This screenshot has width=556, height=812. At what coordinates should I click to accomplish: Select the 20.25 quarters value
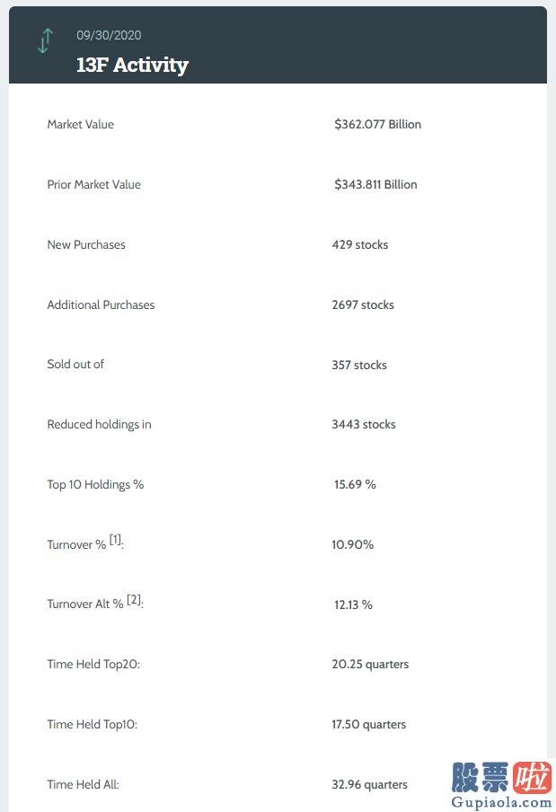point(370,664)
